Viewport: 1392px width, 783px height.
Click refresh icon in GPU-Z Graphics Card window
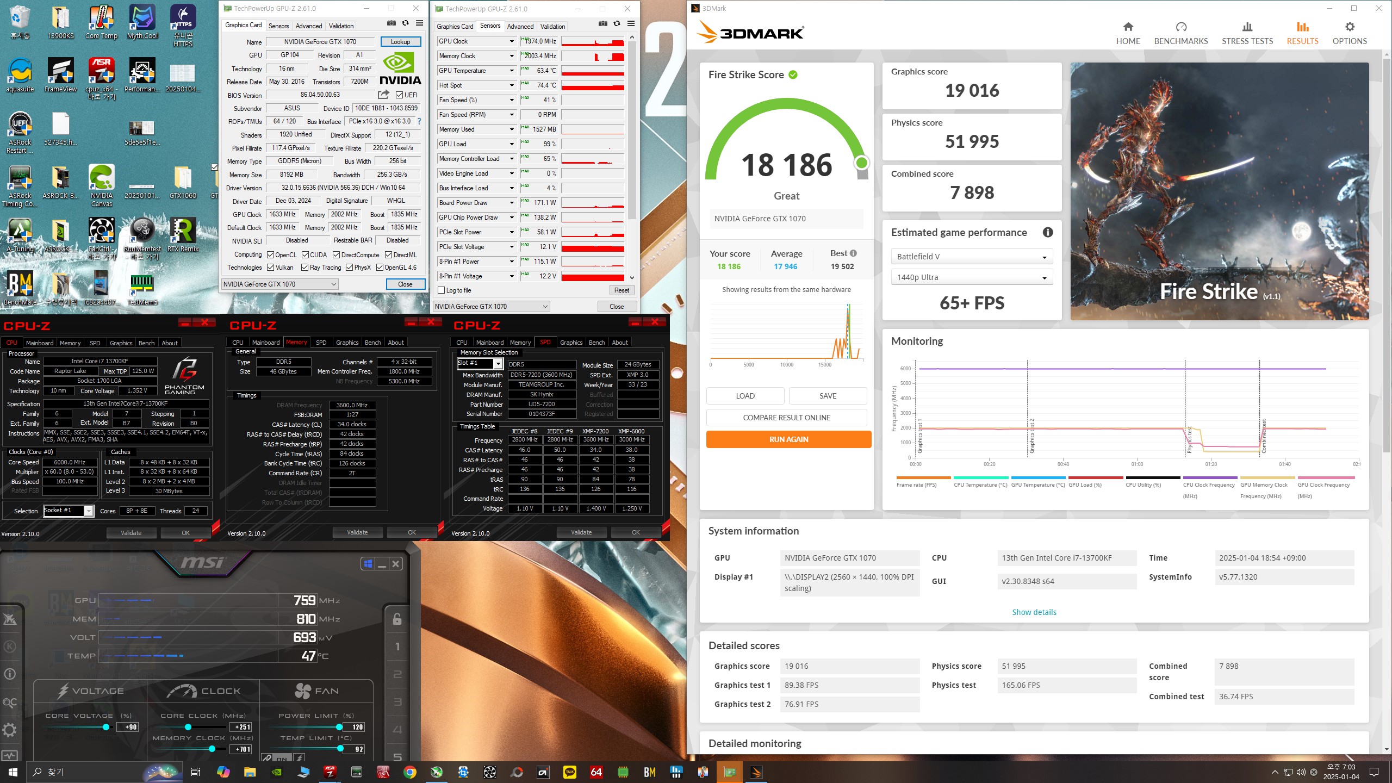click(x=405, y=23)
